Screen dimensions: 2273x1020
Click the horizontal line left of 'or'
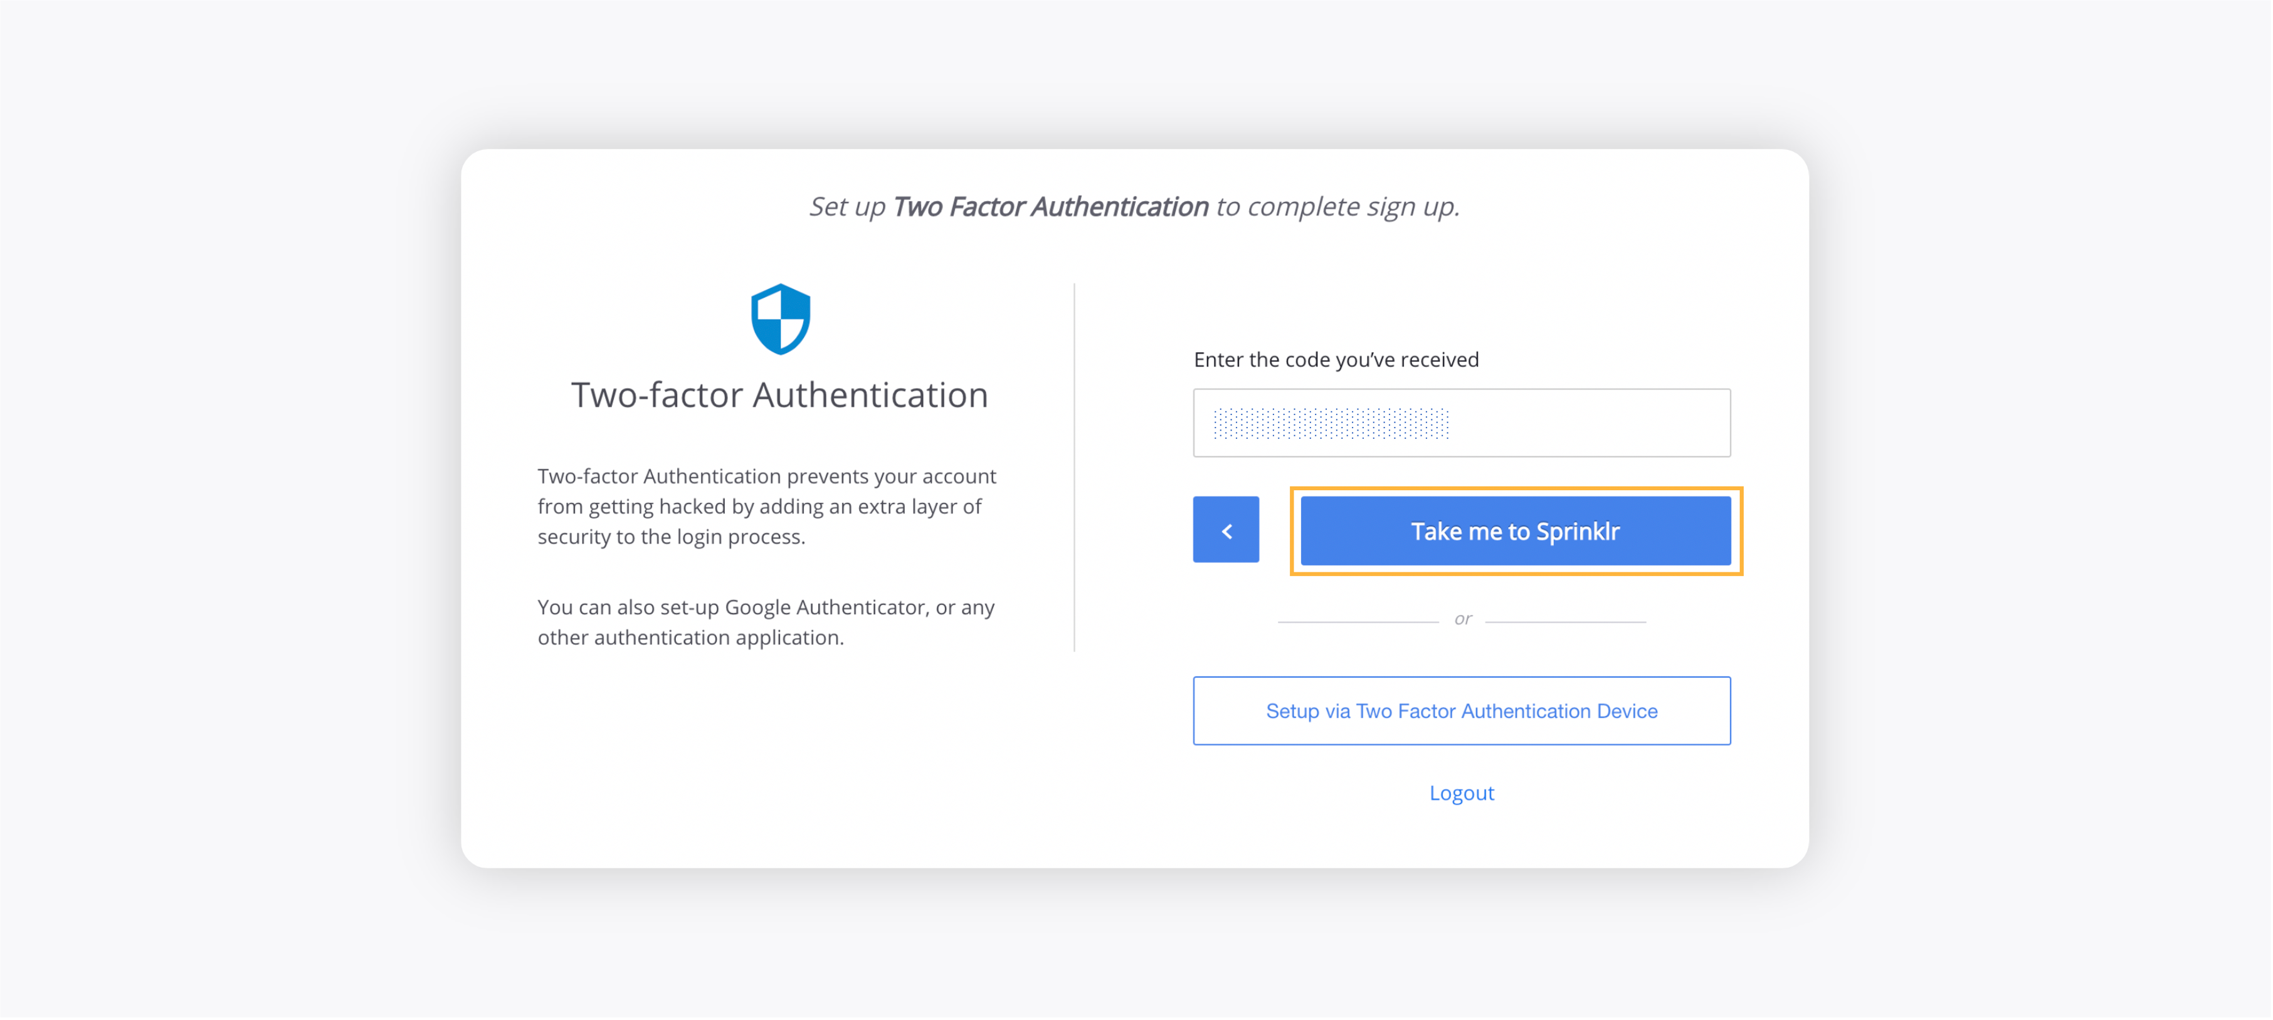coord(1358,622)
